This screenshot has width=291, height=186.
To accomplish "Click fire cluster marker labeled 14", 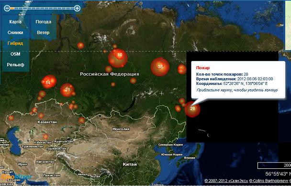I will click(49, 82).
